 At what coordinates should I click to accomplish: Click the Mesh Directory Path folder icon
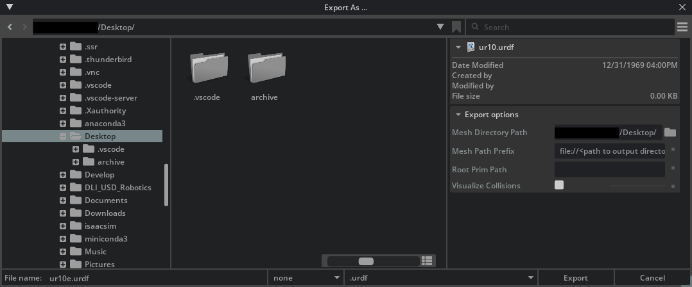point(670,133)
